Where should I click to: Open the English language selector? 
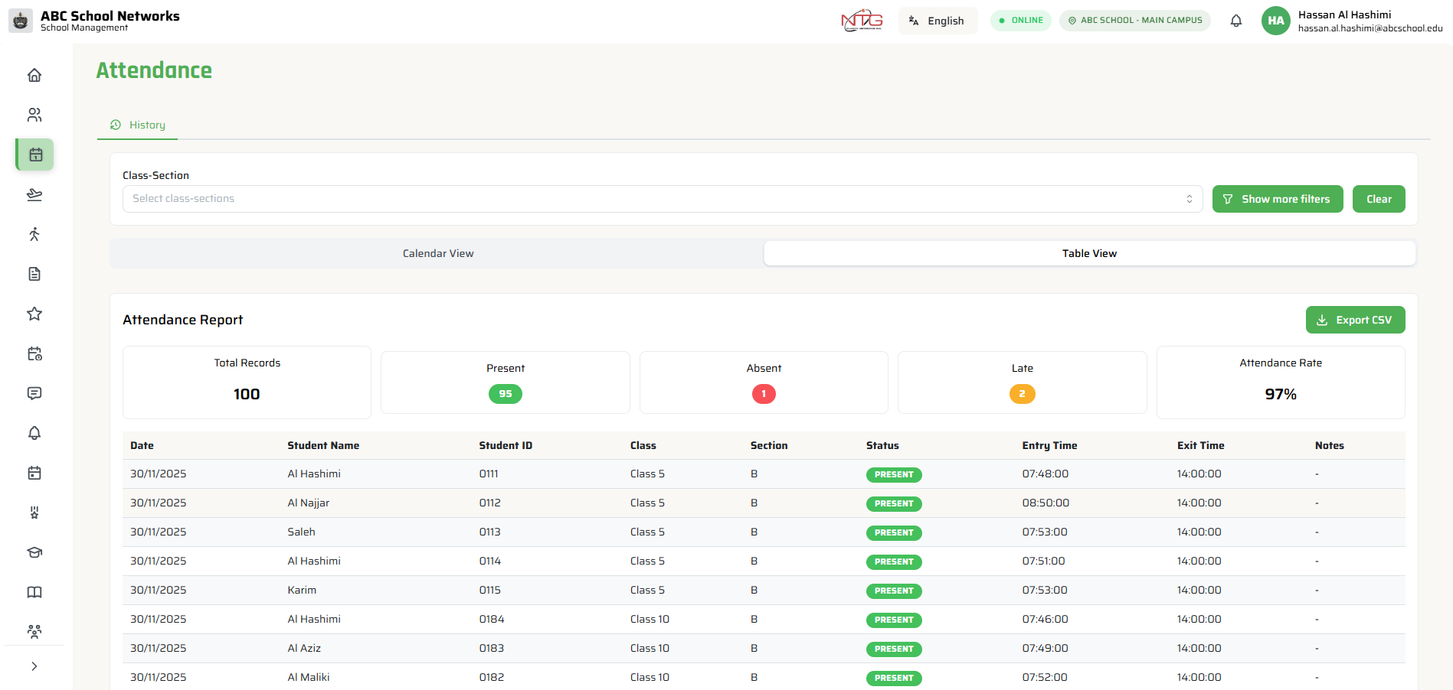(937, 21)
